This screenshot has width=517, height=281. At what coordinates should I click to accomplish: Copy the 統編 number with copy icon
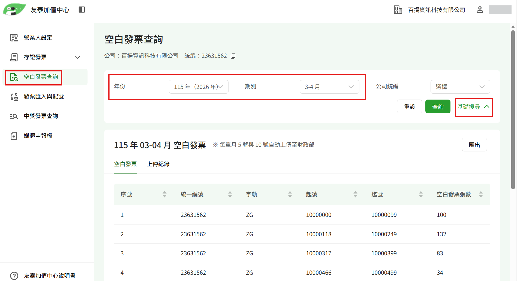pos(233,56)
